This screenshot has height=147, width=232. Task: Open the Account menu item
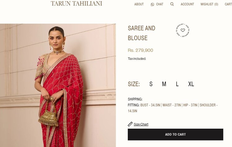[187, 4]
